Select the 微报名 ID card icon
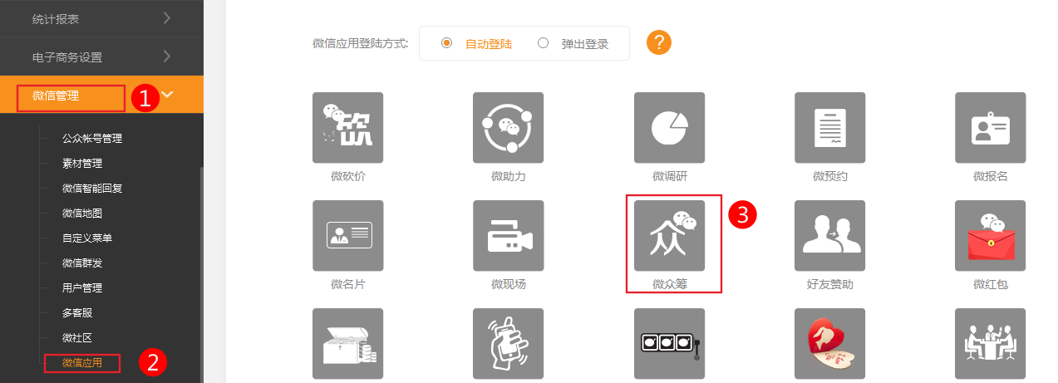1058x383 pixels. point(990,127)
